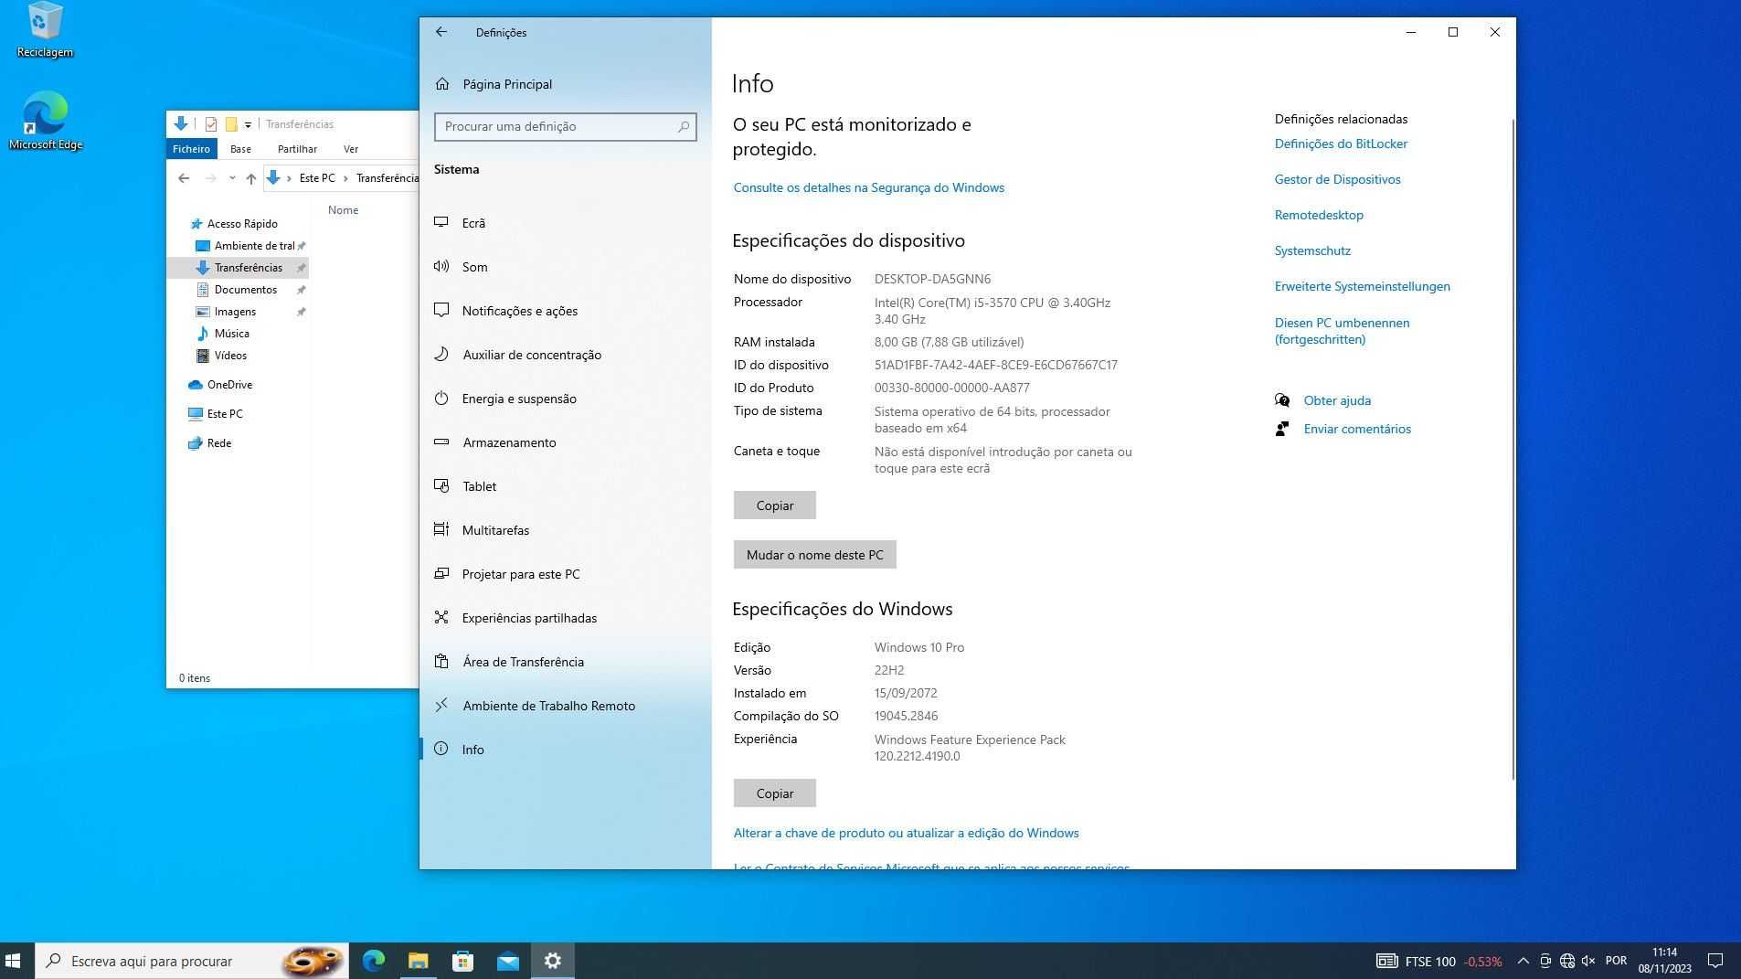Open the notification center
The height and width of the screenshot is (979, 1741).
pyautogui.click(x=1715, y=961)
